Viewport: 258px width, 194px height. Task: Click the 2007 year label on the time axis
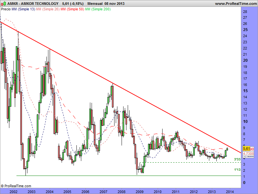pos(104,192)
